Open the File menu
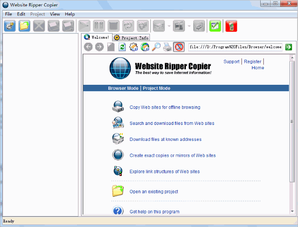Image resolution: width=298 pixels, height=227 pixels. (x=8, y=14)
